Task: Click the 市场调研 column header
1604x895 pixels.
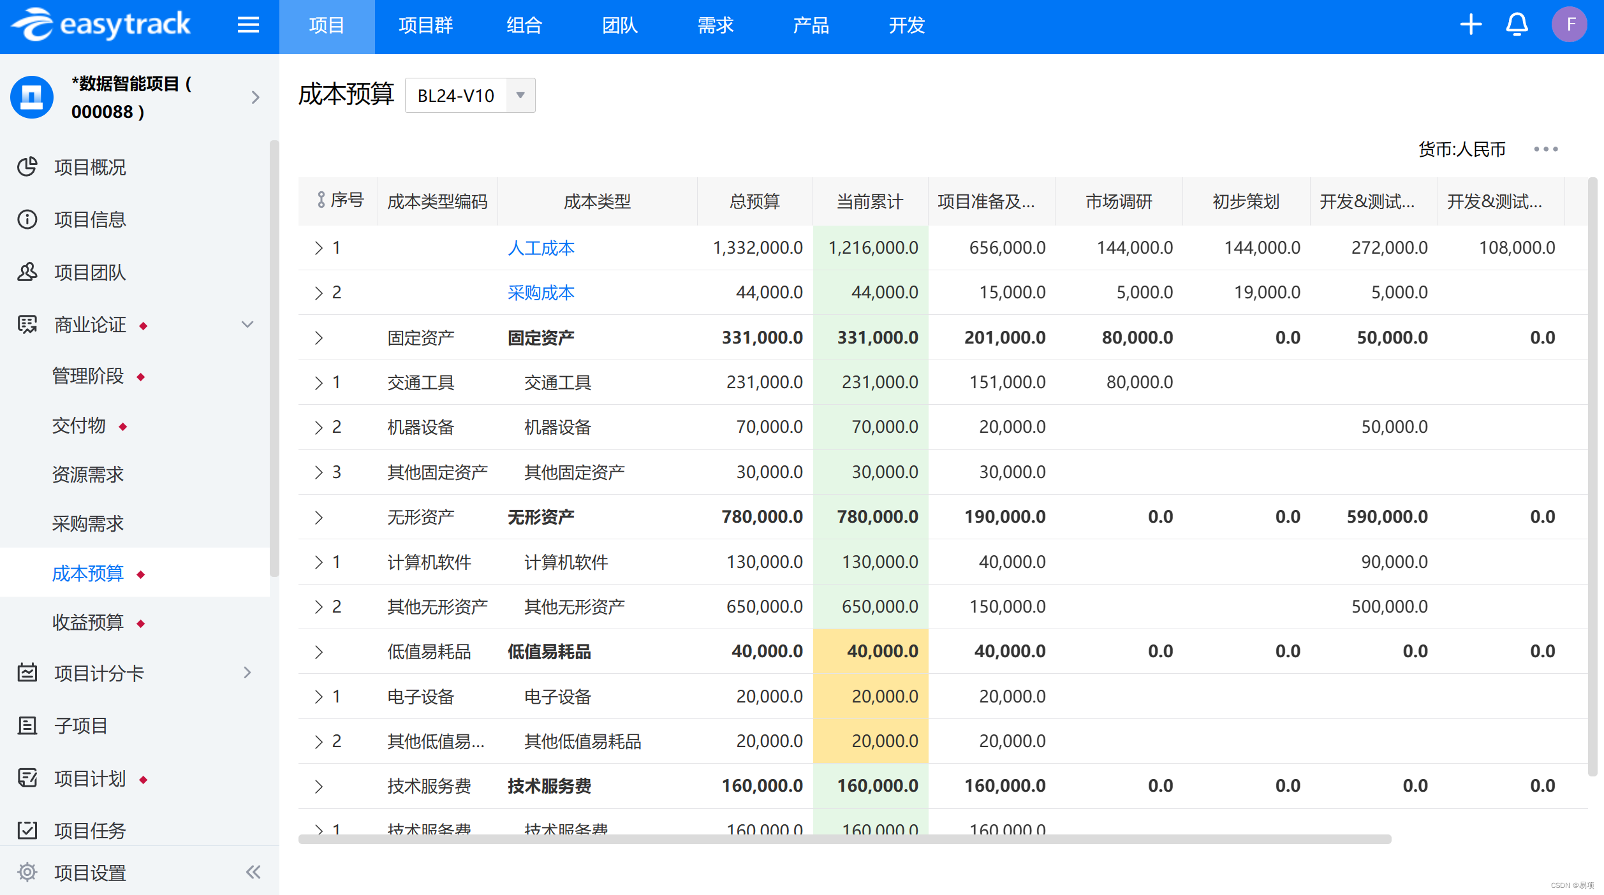Action: (1119, 201)
